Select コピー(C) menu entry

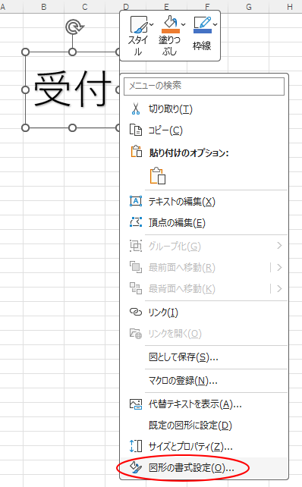pos(165,130)
